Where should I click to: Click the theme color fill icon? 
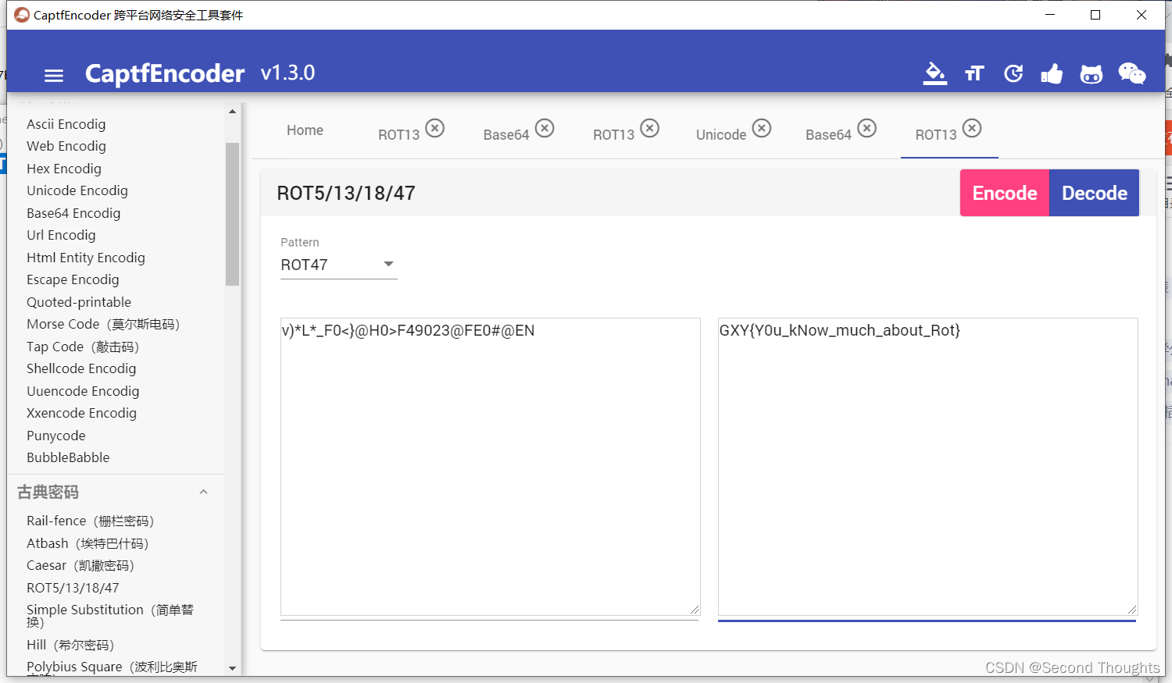pos(934,73)
